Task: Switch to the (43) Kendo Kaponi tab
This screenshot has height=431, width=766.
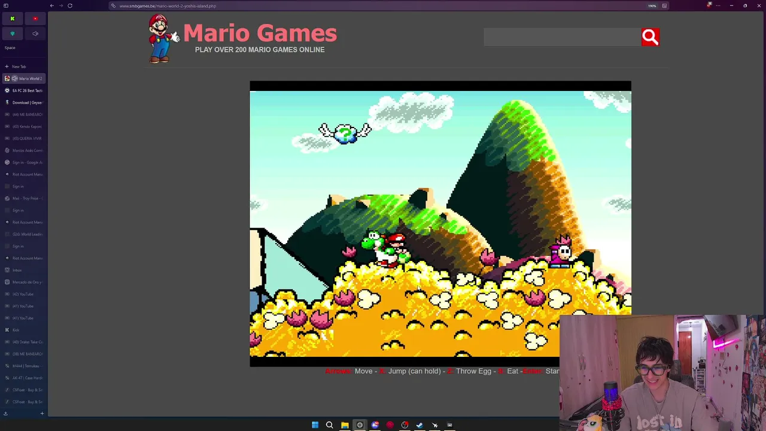Action: (x=24, y=126)
